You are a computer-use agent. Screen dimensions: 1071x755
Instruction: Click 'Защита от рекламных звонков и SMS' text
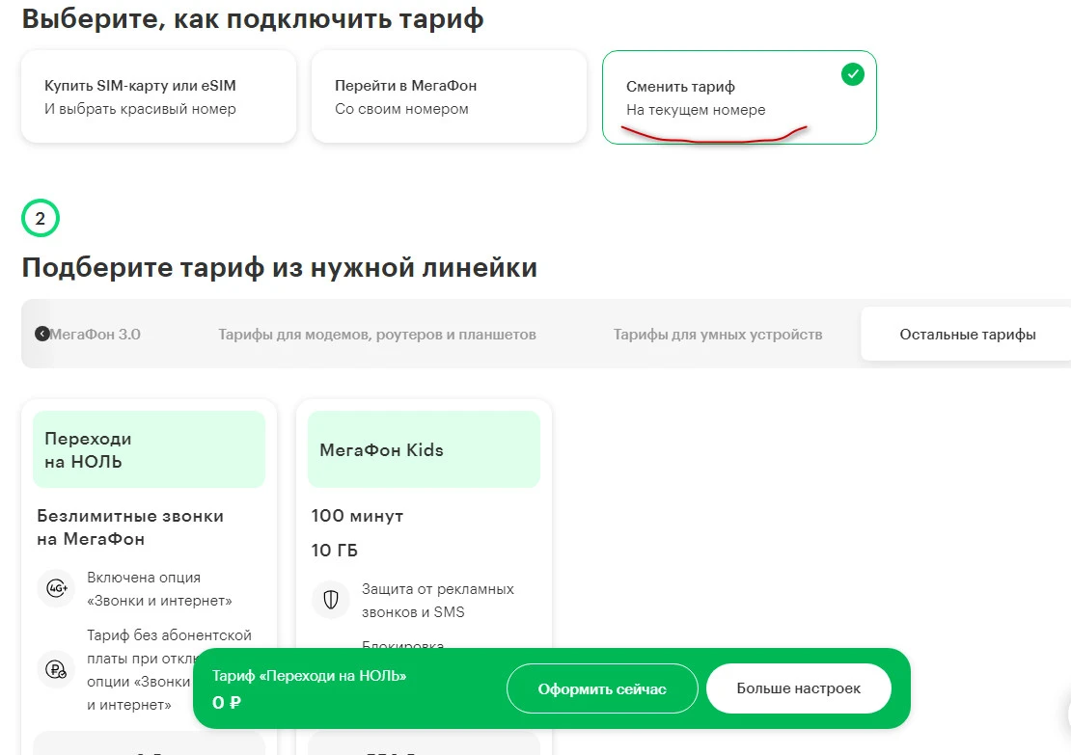pyautogui.click(x=438, y=600)
